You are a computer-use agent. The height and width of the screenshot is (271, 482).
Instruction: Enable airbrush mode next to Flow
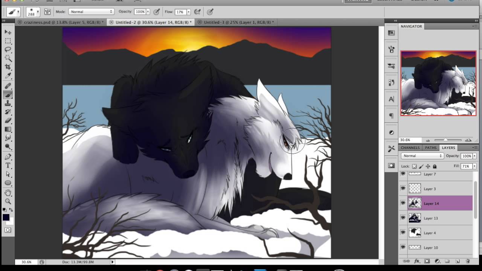click(197, 12)
